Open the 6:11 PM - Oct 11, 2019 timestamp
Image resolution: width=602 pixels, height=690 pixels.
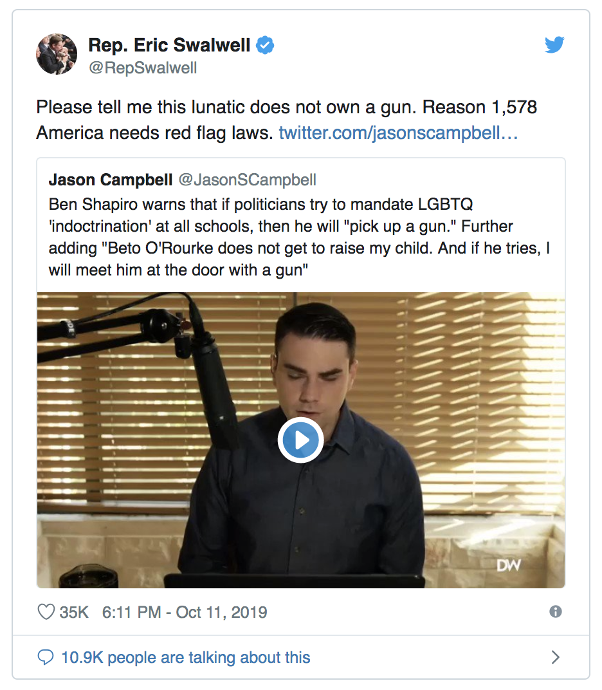pos(185,611)
